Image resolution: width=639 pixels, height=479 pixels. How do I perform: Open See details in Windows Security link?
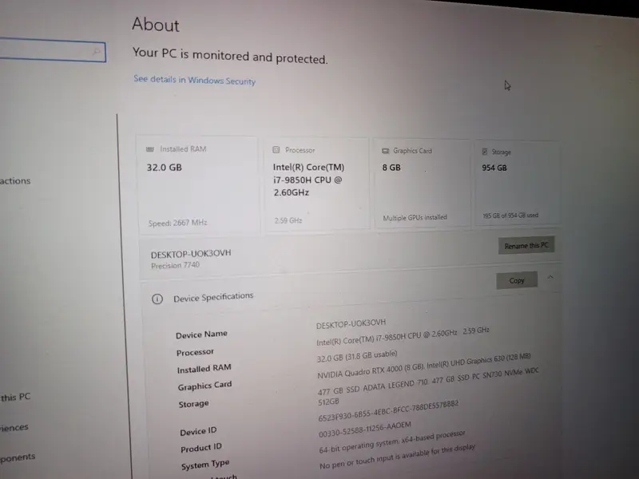194,80
